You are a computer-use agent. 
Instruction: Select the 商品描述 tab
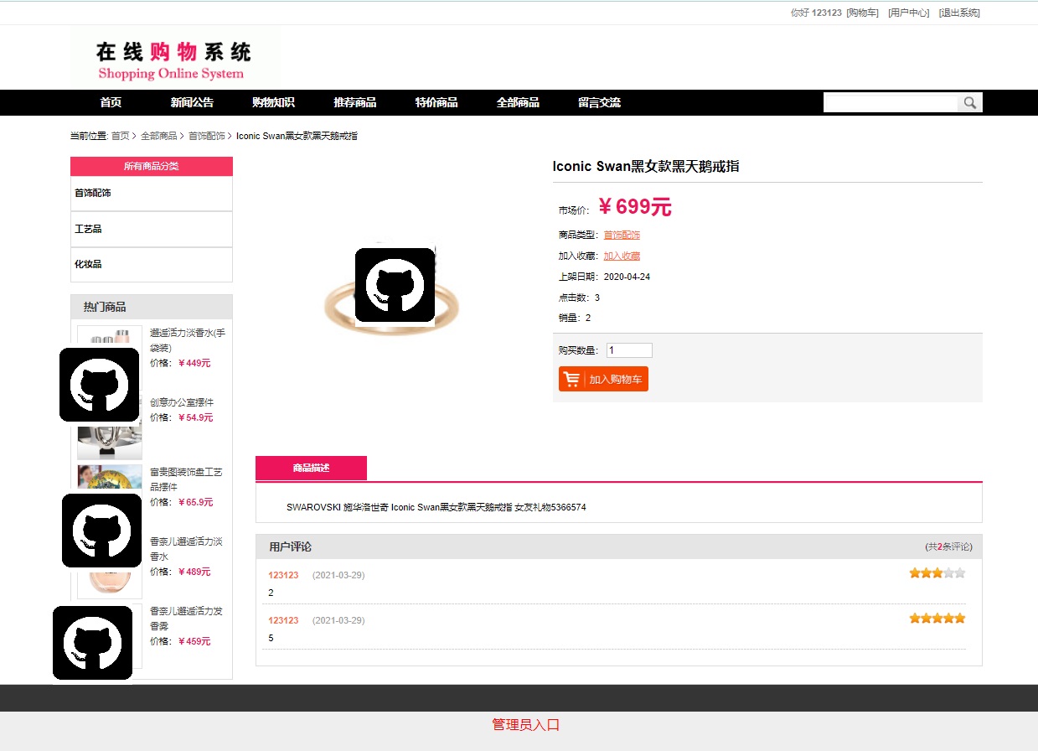(x=311, y=468)
